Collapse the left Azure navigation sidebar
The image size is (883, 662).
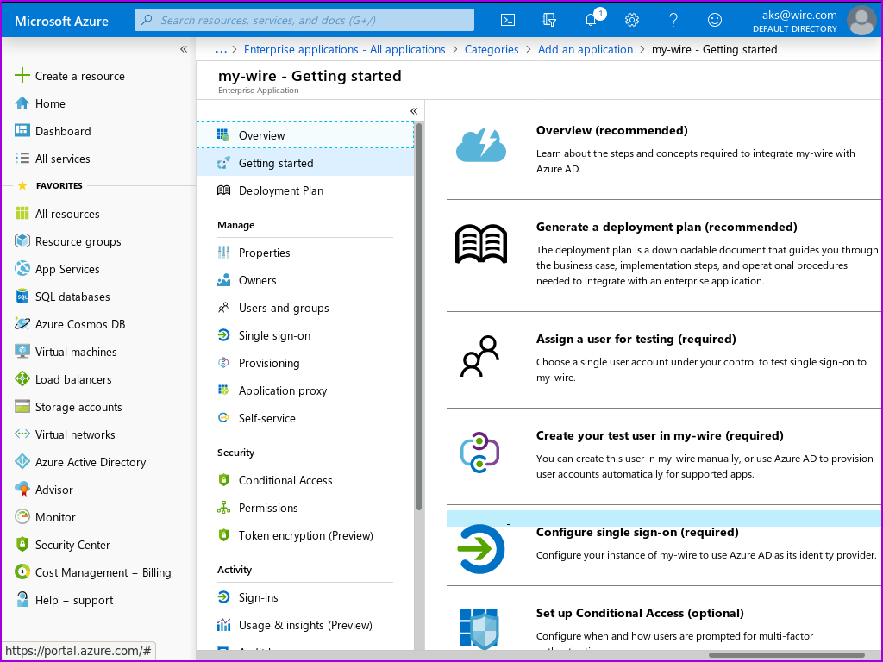[183, 49]
